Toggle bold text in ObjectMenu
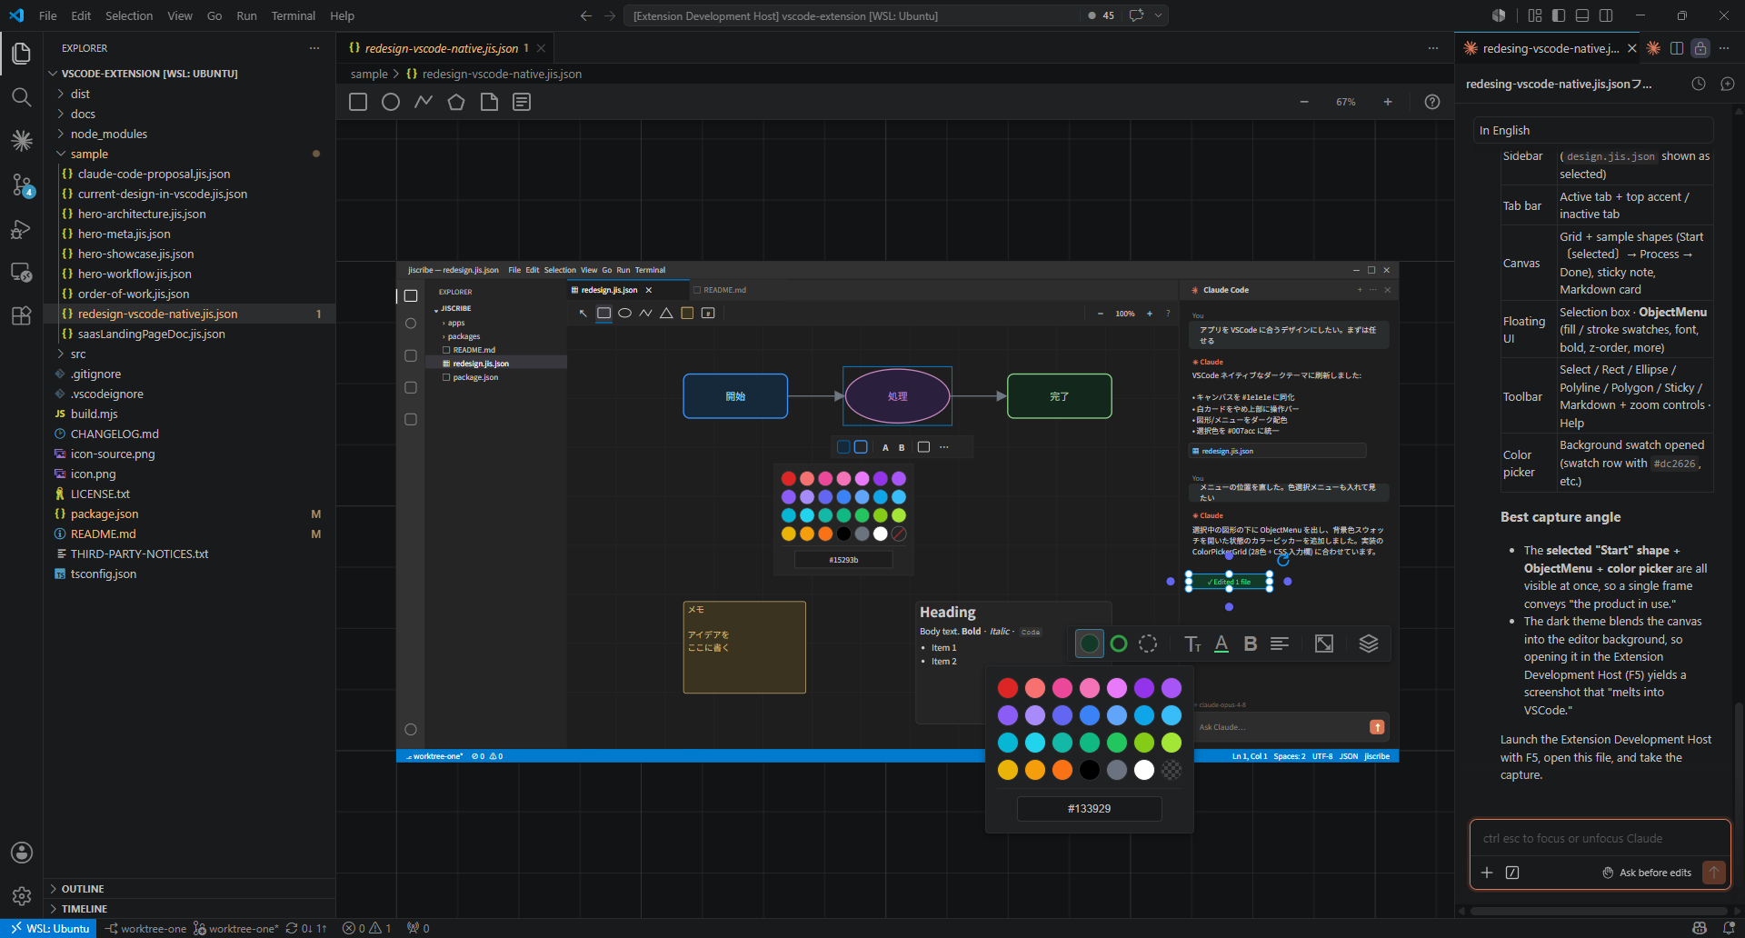 [x=1251, y=644]
